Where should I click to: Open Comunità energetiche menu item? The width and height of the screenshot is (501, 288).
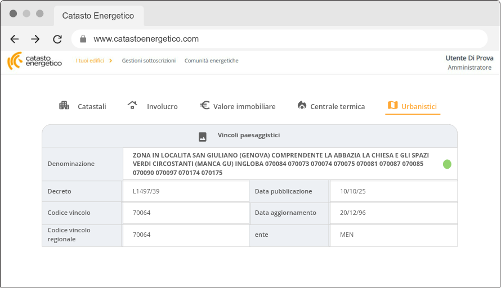pyautogui.click(x=211, y=61)
